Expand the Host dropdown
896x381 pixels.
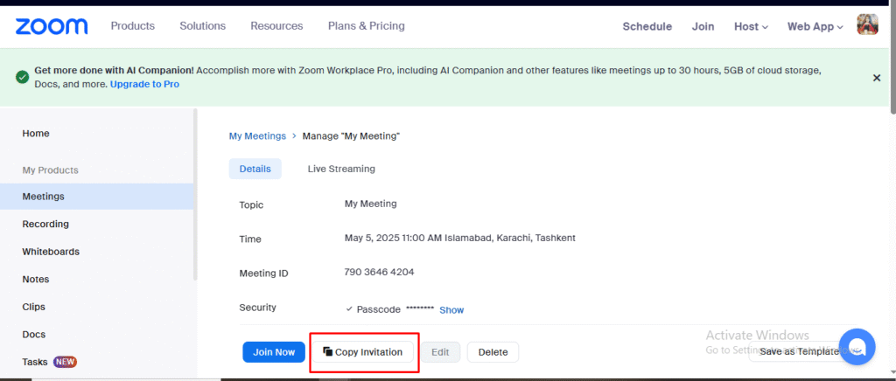click(751, 26)
